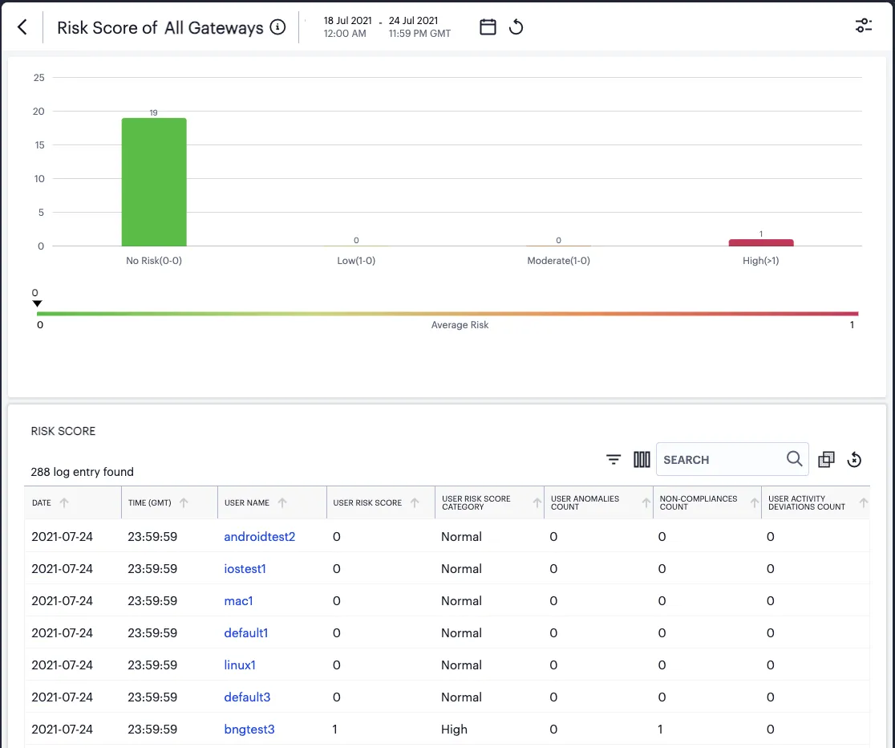Reset the time range with refresh icon
This screenshot has width=895, height=748.
516,26
